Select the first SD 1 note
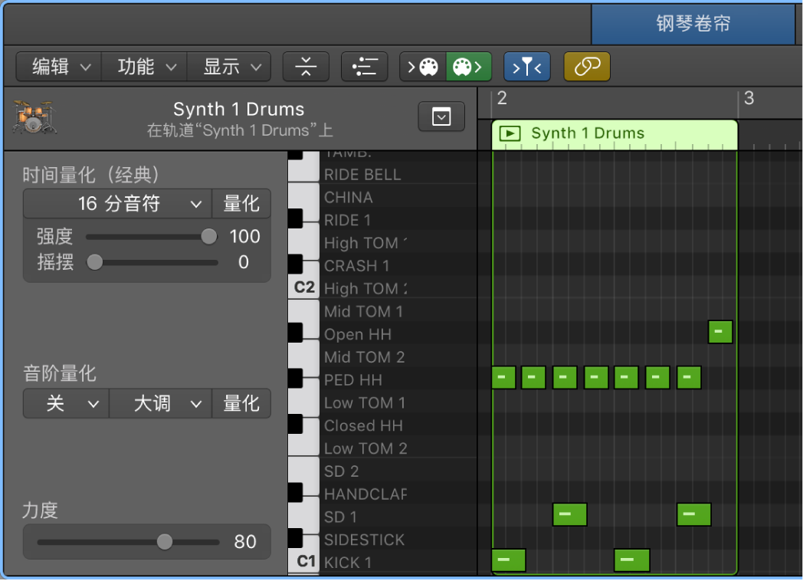Screen dimensions: 803x581 point(569,514)
